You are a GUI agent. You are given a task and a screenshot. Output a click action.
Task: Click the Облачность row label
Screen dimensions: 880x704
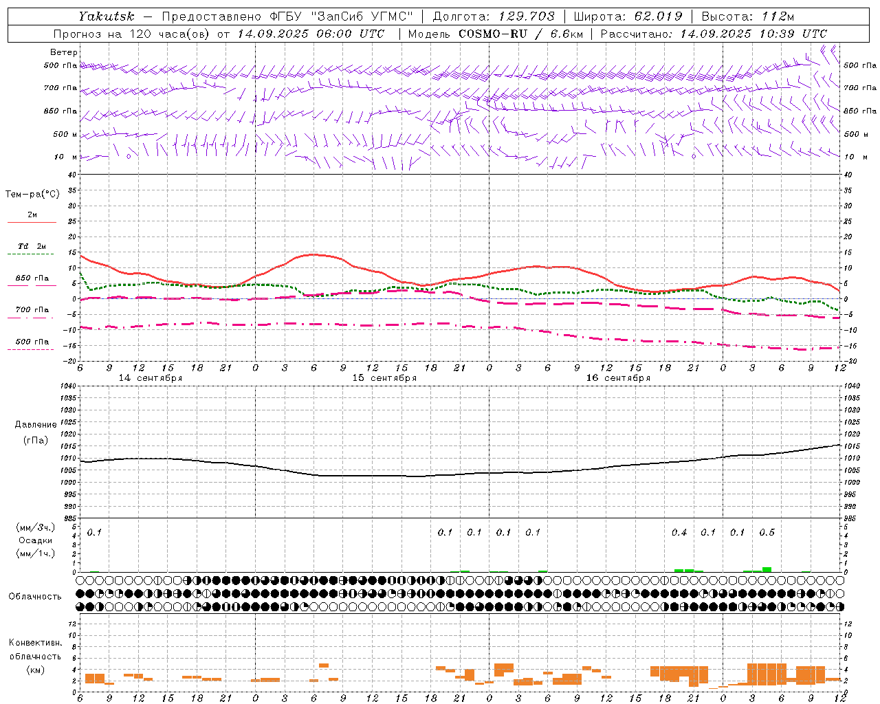point(35,597)
